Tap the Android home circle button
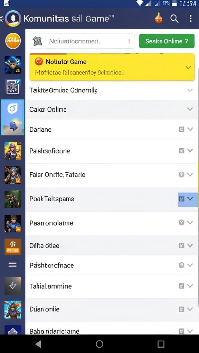 tap(99, 344)
